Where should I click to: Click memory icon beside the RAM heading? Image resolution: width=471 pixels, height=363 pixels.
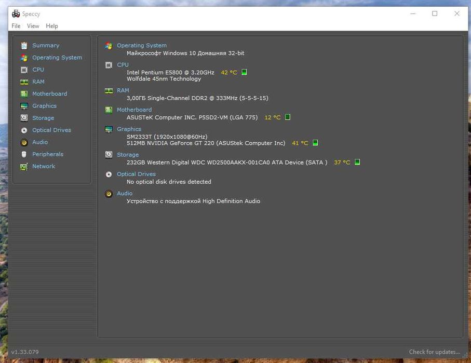click(x=109, y=90)
